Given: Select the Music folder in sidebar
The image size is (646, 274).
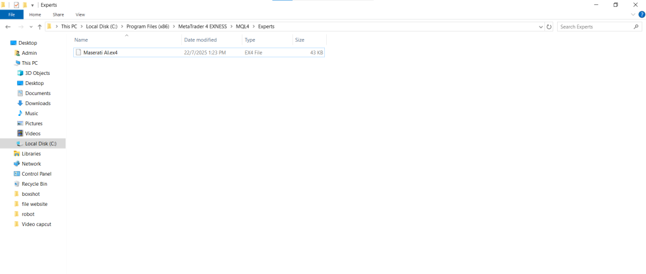Looking at the screenshot, I should [x=31, y=113].
